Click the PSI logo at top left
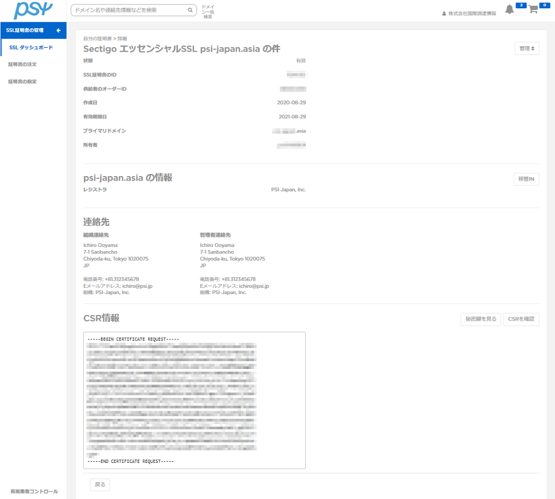Viewport: 555px width, 499px height. (x=33, y=10)
